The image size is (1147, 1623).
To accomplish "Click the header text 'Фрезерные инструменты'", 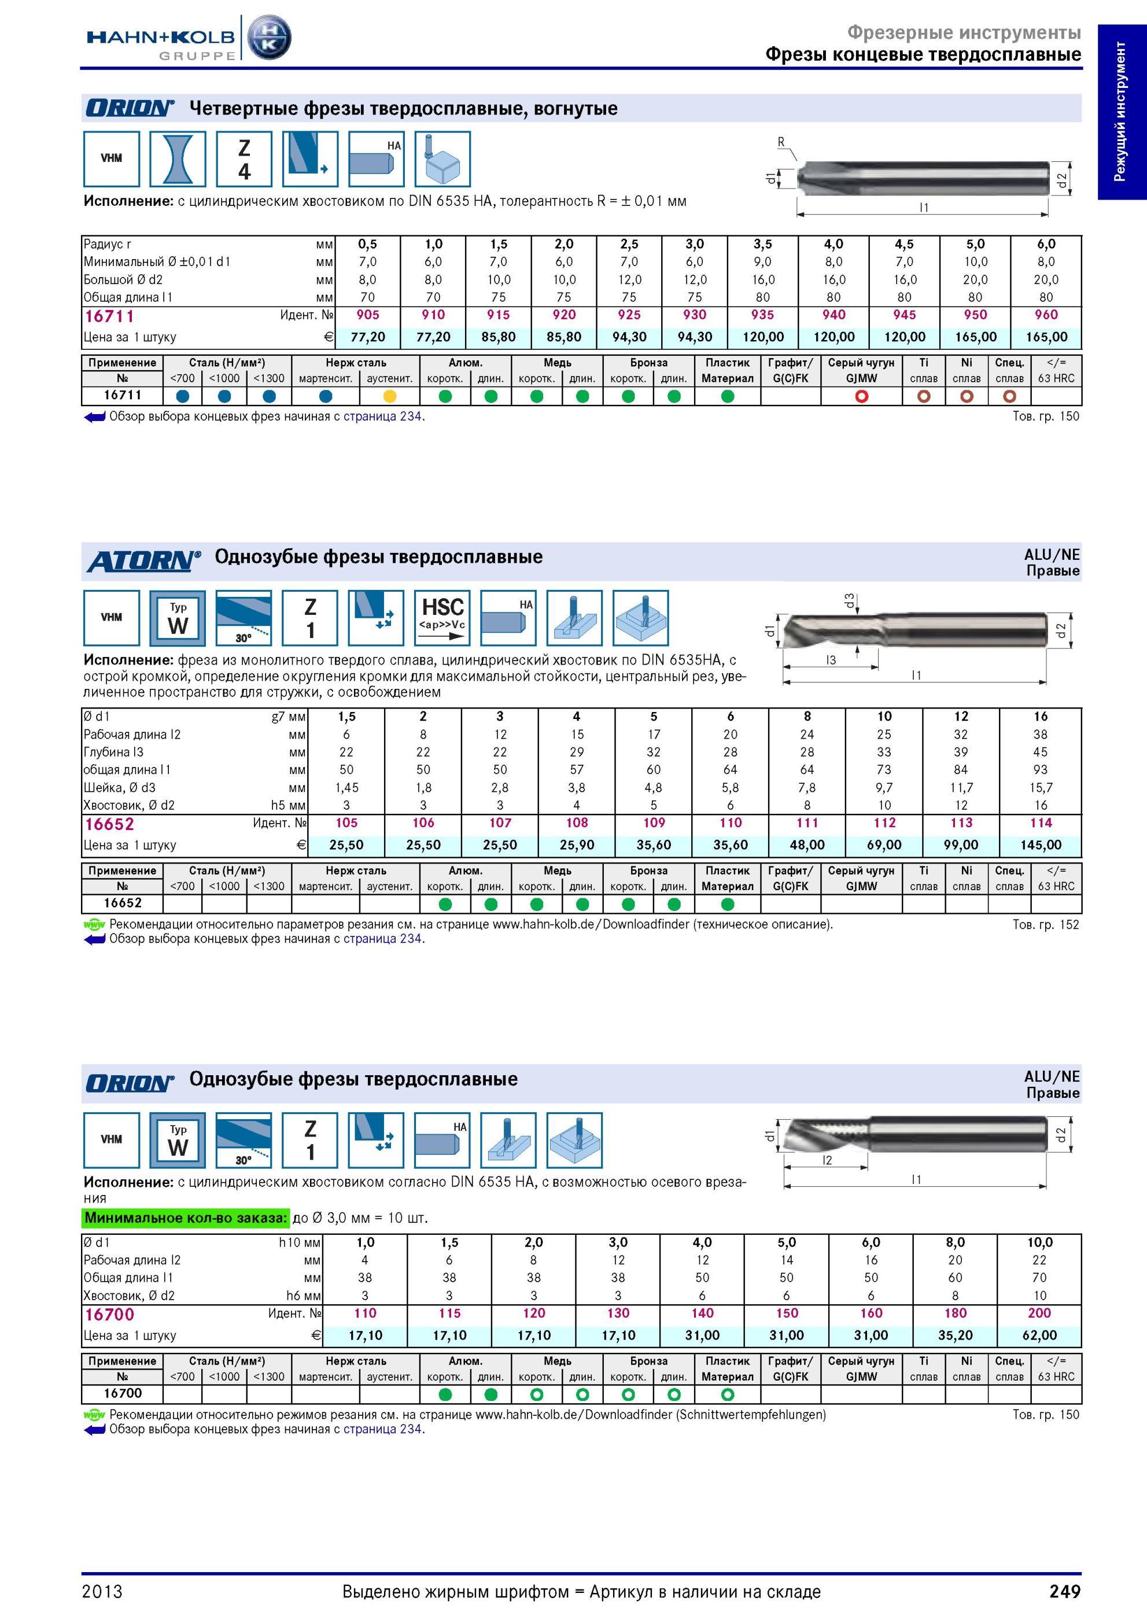I will click(964, 32).
